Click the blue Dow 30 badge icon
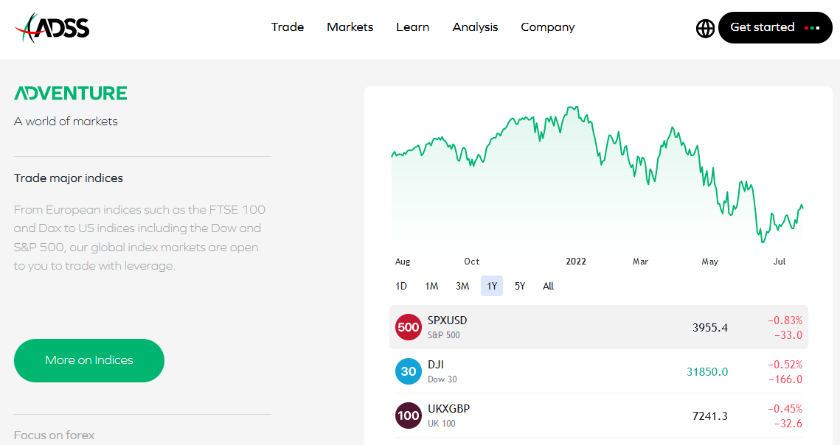This screenshot has height=445, width=840. [408, 371]
